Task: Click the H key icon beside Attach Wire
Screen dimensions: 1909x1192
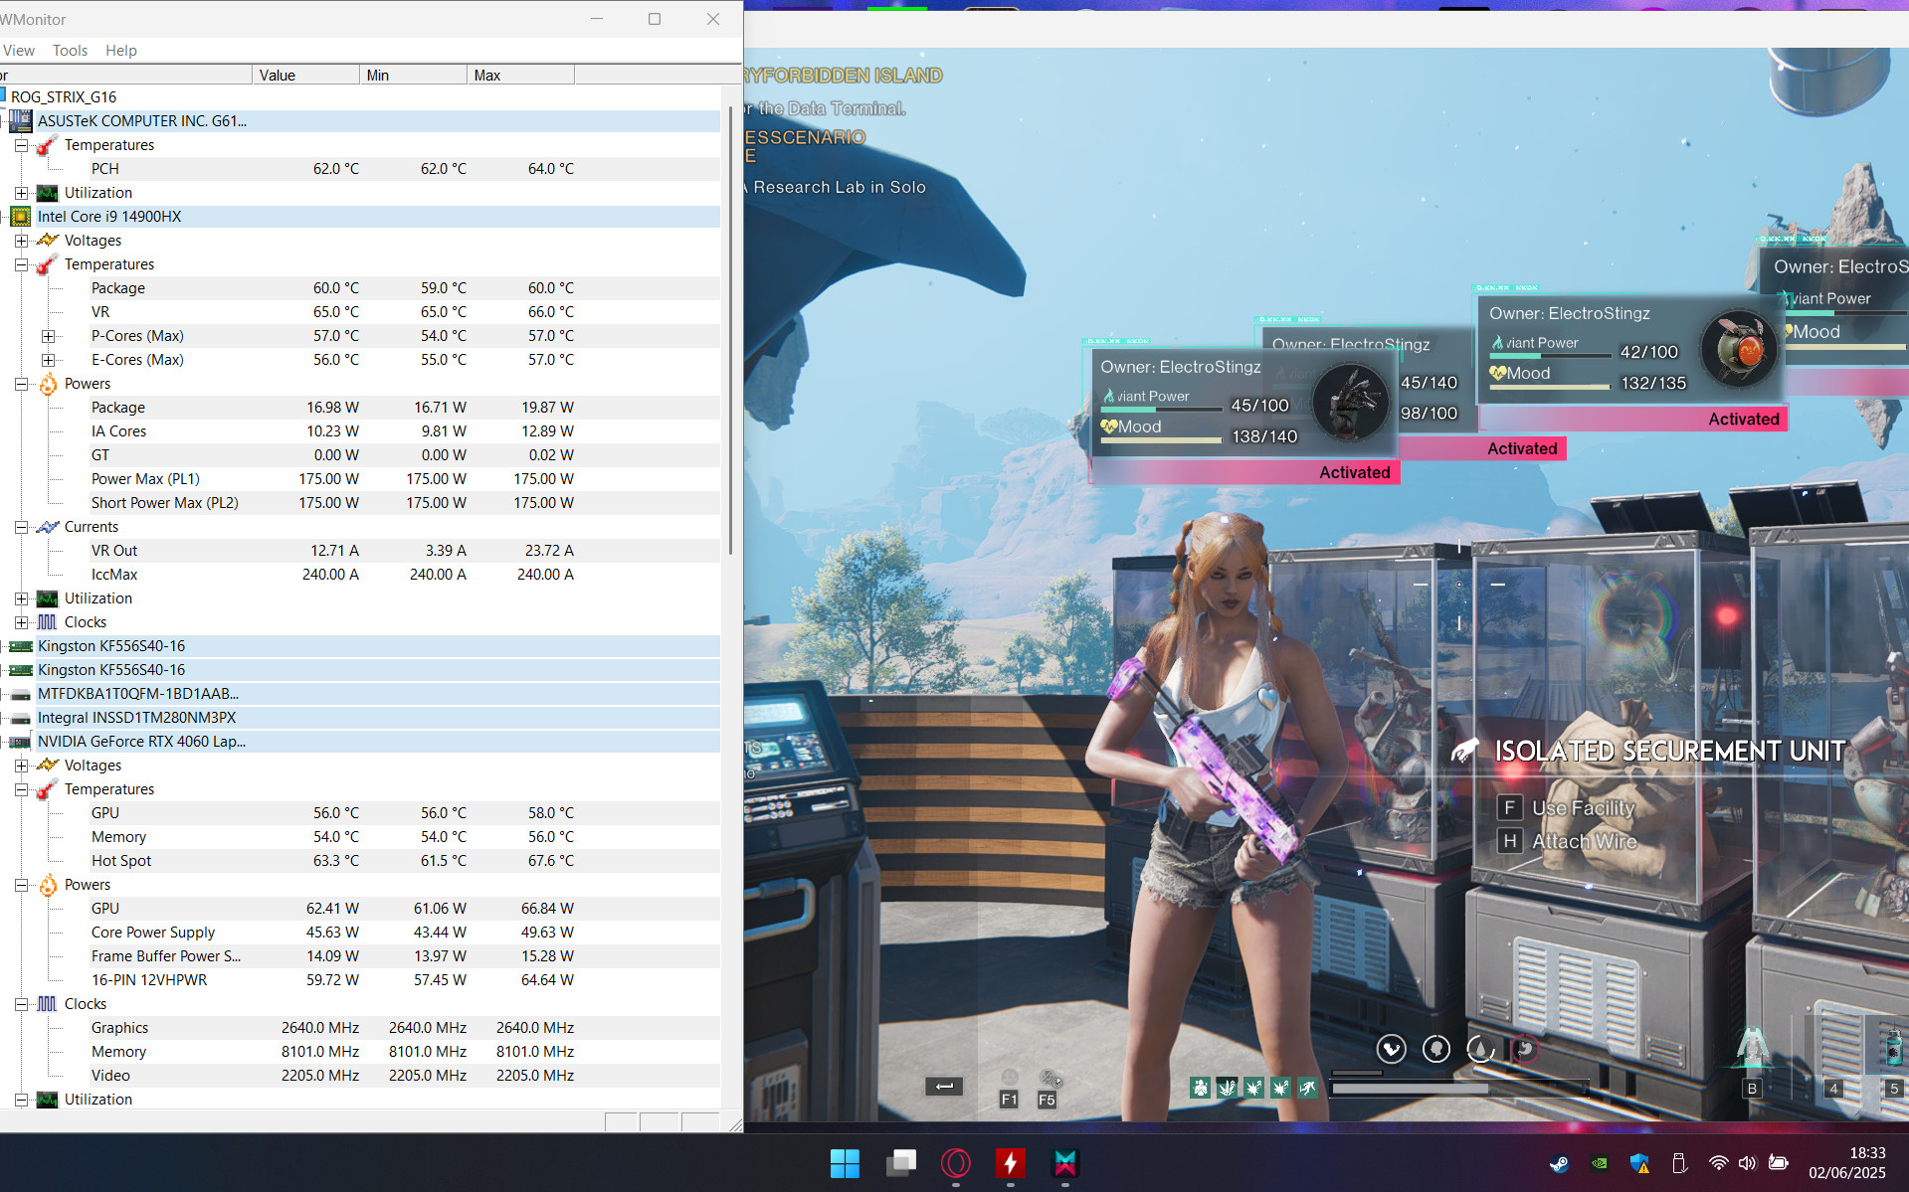Action: point(1509,841)
